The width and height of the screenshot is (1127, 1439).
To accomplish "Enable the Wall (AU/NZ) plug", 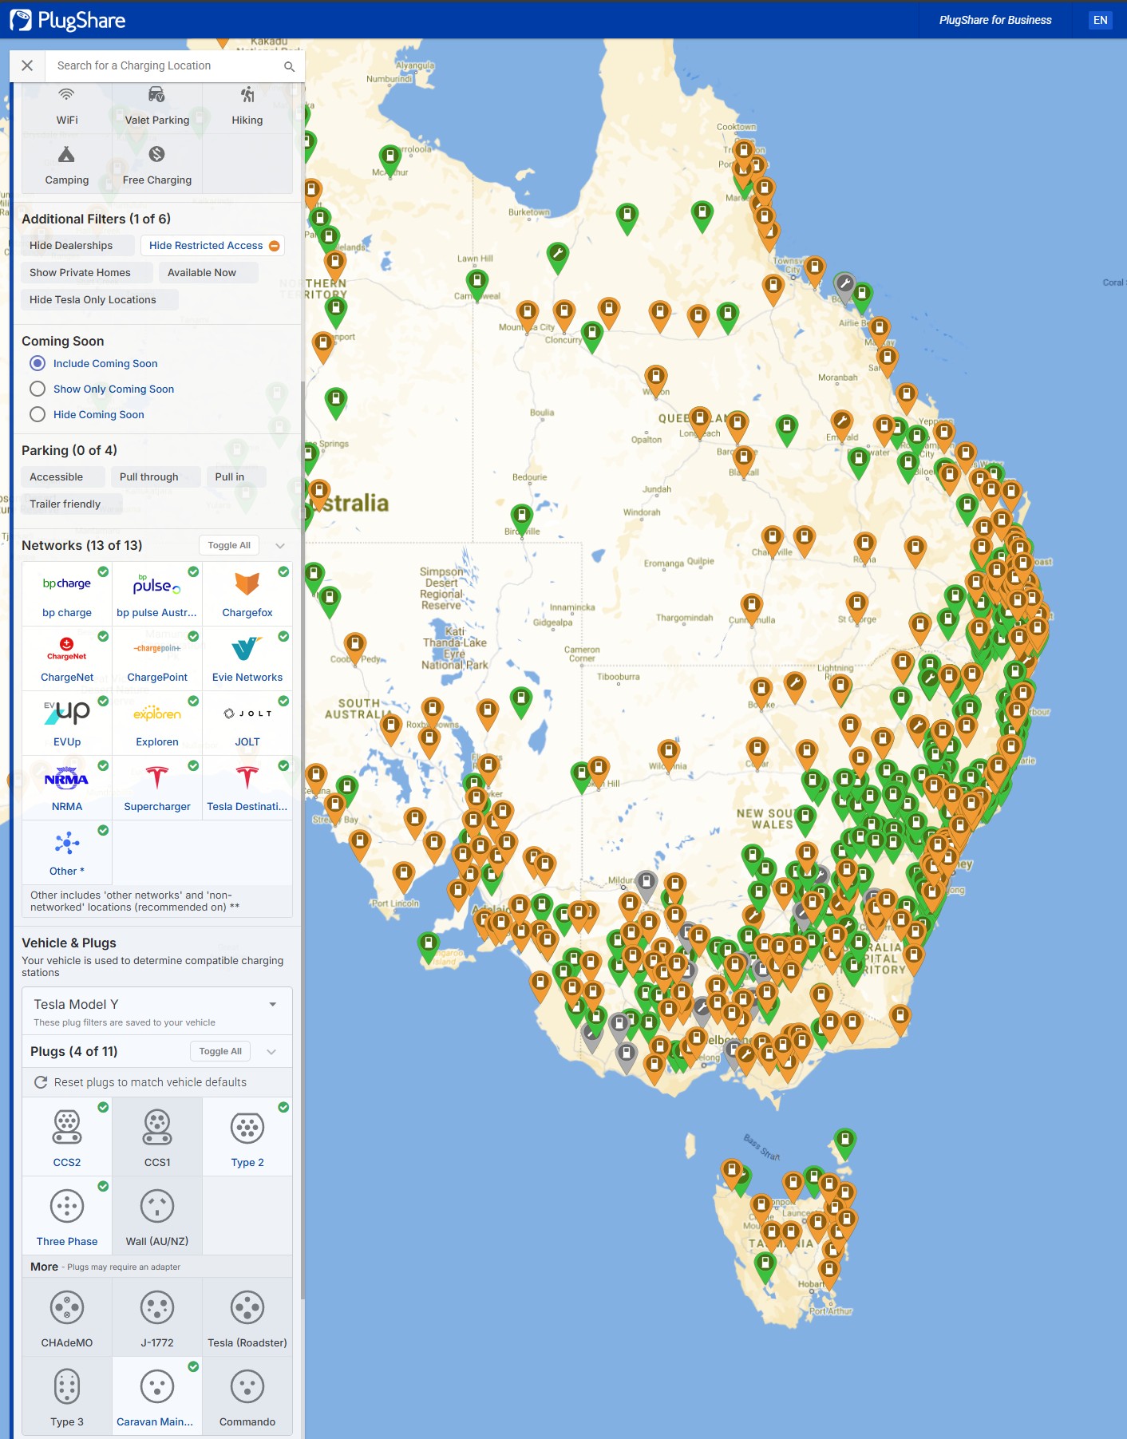I will (157, 1216).
